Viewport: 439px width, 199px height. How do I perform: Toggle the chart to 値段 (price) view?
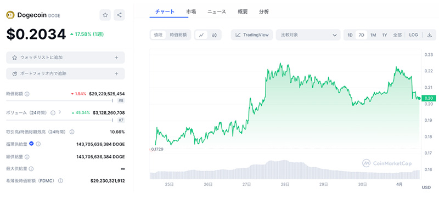(158, 35)
